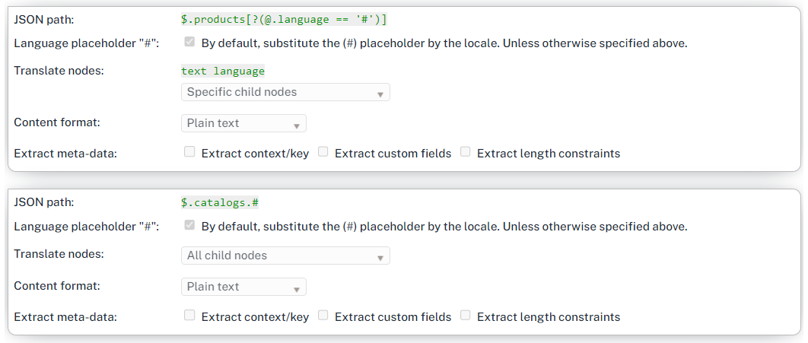This screenshot has width=808, height=343.
Task: Expand Content format dropdown in catalogs rule
Action: pos(243,287)
